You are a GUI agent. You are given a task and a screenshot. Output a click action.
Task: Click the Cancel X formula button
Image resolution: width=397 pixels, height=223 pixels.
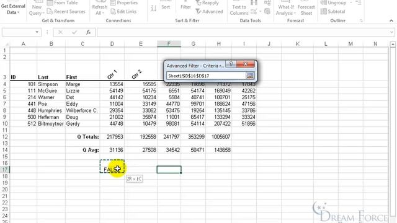pos(60,32)
